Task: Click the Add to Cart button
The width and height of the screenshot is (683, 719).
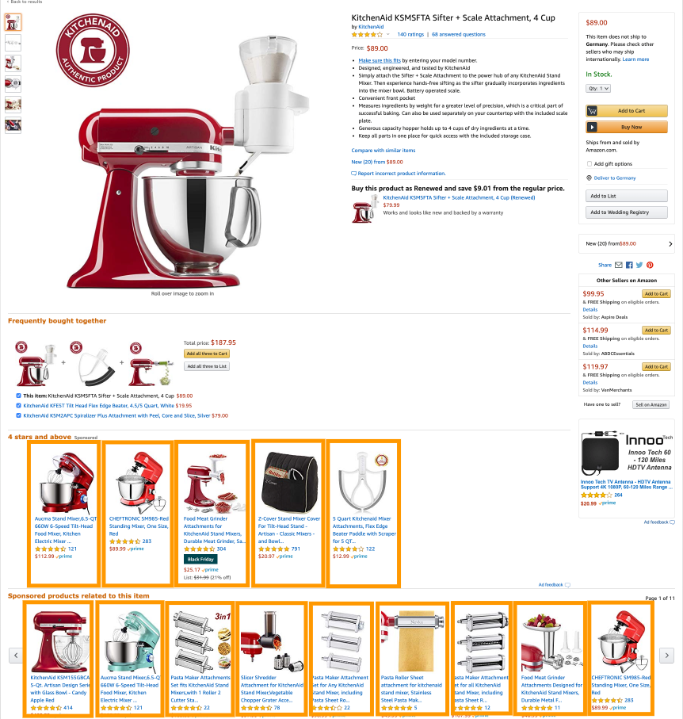Action: (626, 111)
